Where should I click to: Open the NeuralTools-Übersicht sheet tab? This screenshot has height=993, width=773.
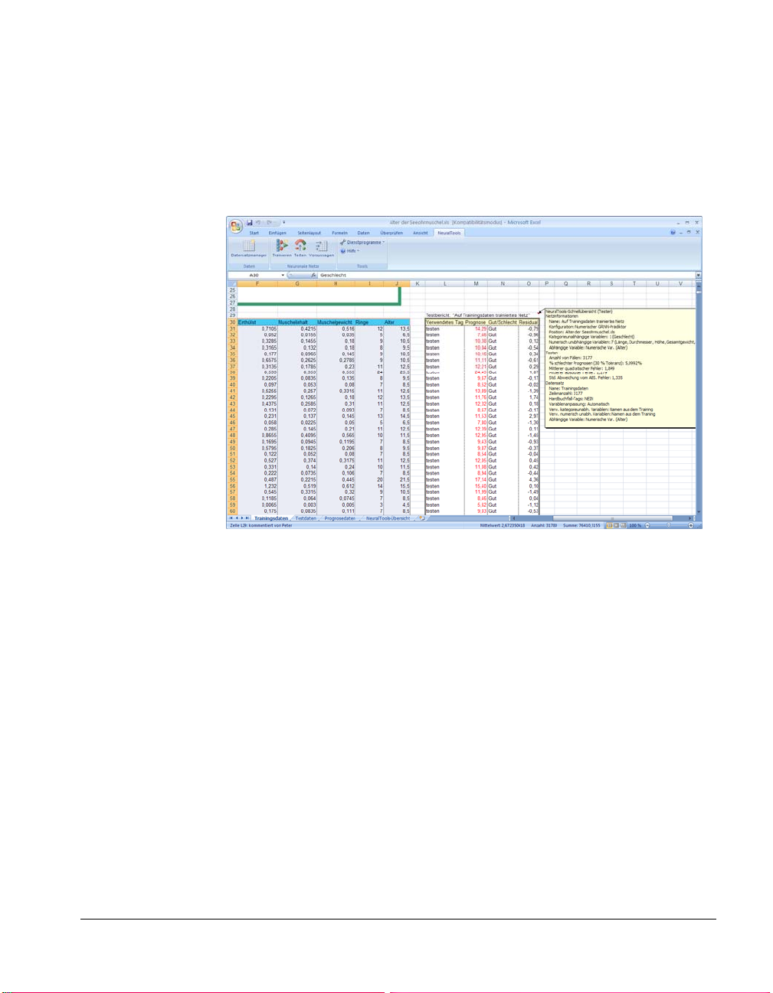[388, 518]
